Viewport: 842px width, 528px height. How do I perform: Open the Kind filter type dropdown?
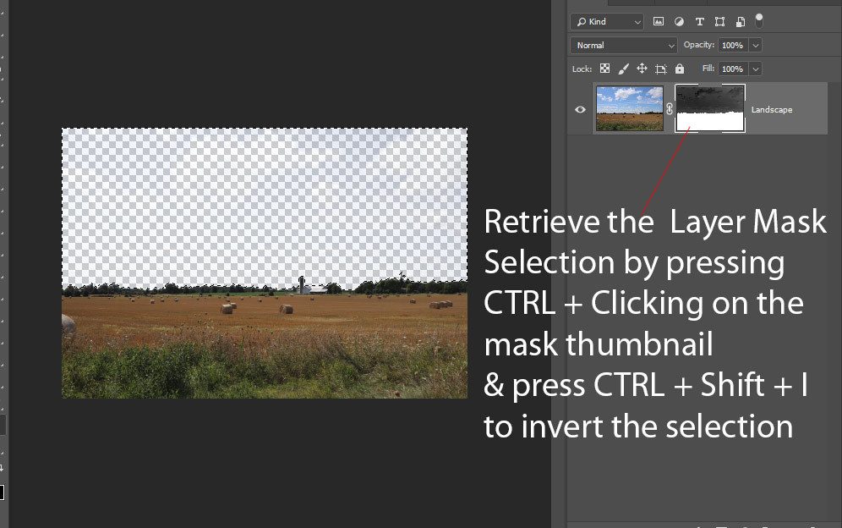606,21
